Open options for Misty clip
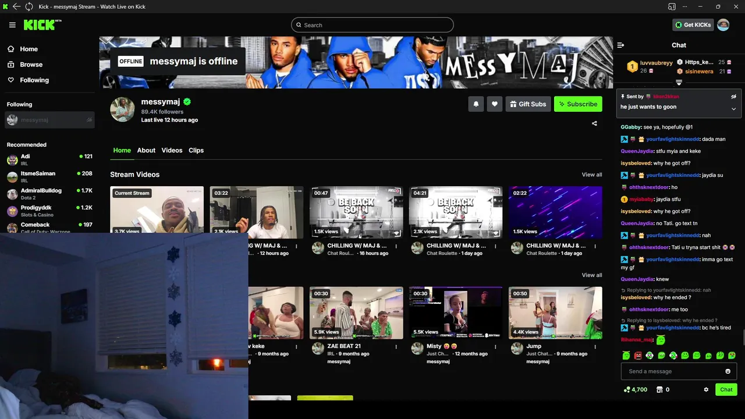 [x=495, y=346]
